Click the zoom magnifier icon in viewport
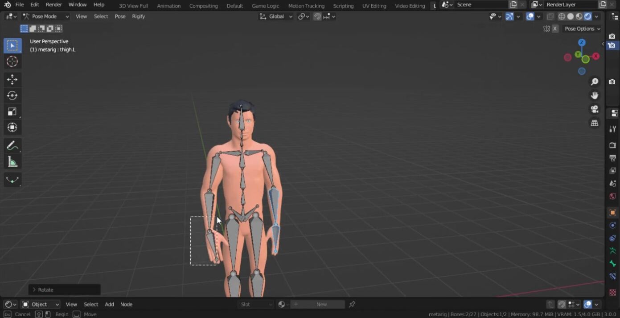This screenshot has width=620, height=318. [x=594, y=82]
